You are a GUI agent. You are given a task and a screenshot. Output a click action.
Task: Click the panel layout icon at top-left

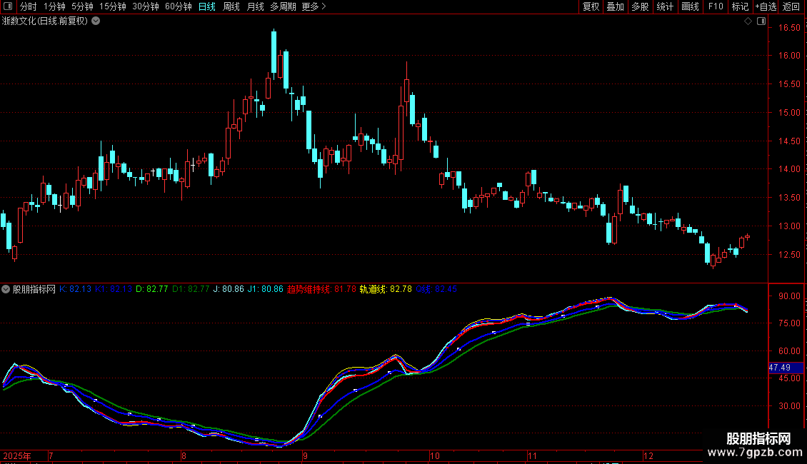click(x=8, y=6)
